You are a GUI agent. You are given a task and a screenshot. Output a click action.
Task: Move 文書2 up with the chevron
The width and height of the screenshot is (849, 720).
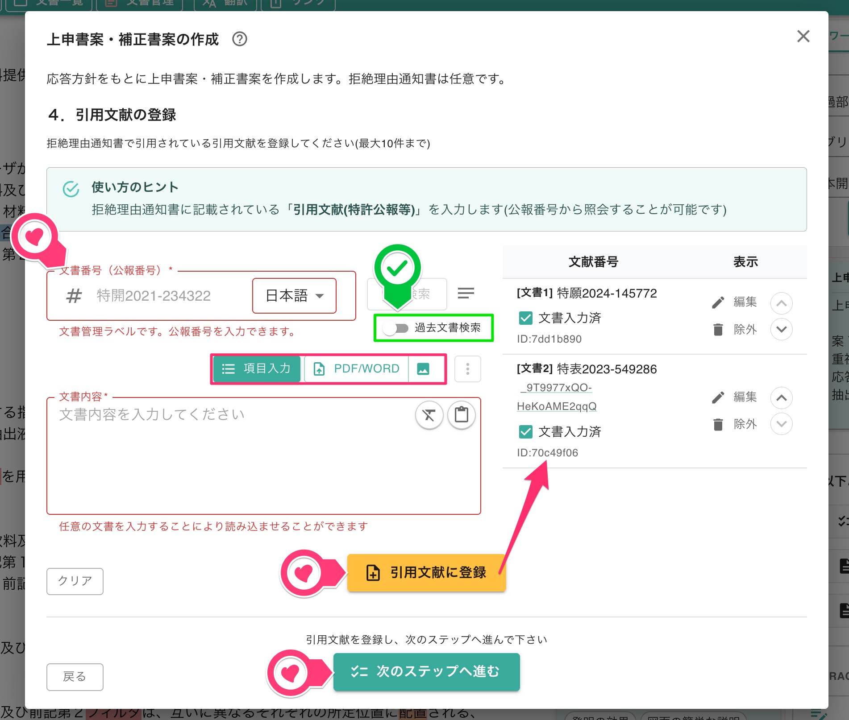pos(781,398)
